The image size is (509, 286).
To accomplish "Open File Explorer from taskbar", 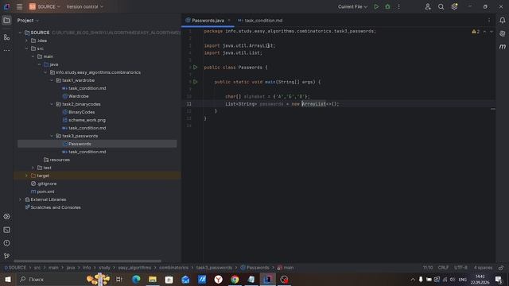I will [x=153, y=279].
